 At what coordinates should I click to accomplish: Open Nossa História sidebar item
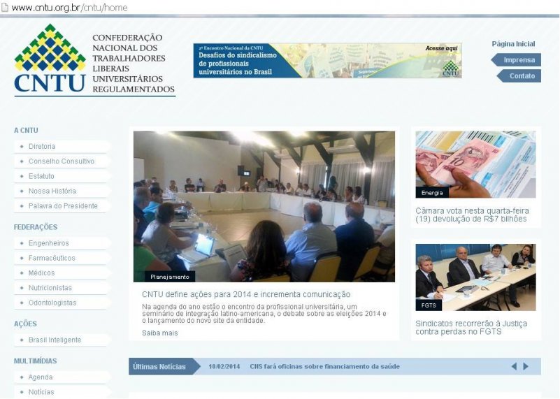52,191
